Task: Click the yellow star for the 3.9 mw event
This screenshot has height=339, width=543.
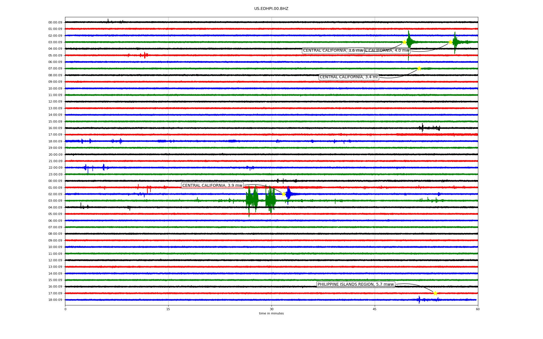Action: (284, 194)
